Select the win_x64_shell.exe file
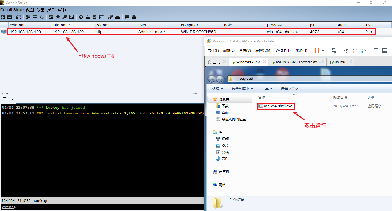This screenshot has width=392, height=211. point(276,106)
